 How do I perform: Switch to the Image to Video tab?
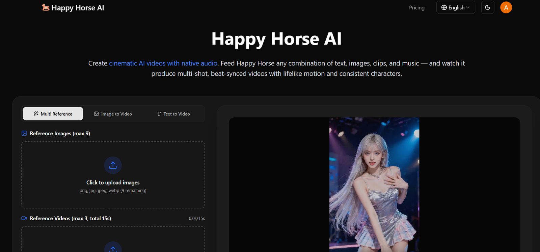pyautogui.click(x=113, y=114)
